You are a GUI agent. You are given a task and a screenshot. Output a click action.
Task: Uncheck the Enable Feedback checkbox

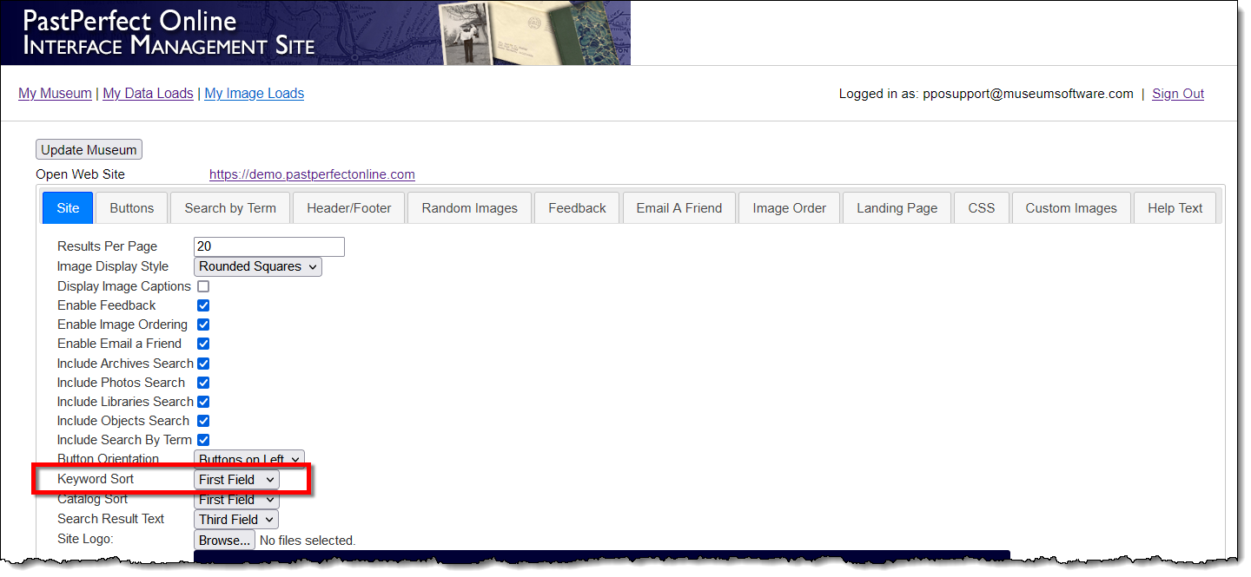(x=203, y=305)
